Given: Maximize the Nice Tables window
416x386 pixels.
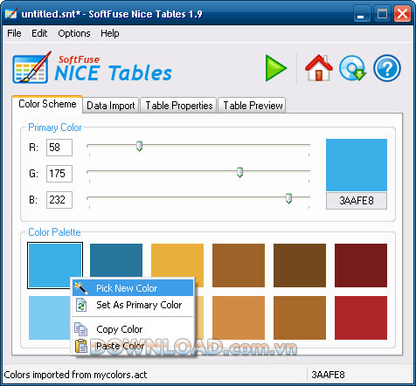Looking at the screenshot, I should click(x=382, y=14).
